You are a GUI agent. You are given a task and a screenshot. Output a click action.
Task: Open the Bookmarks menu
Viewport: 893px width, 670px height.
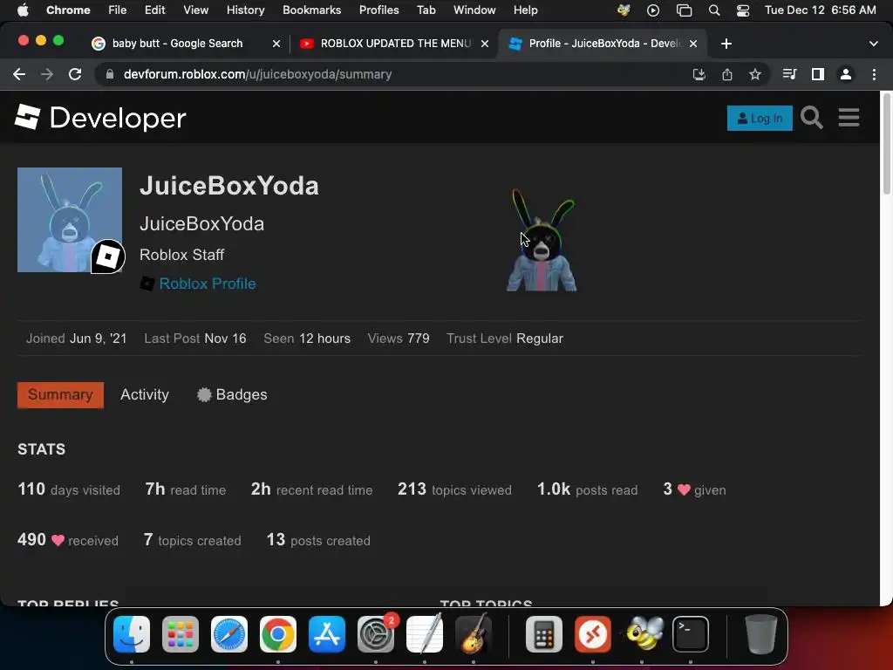click(311, 10)
